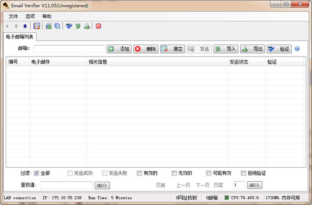312x205 pixels.
Task: Close the Email Verifier window
Action: 300,4
